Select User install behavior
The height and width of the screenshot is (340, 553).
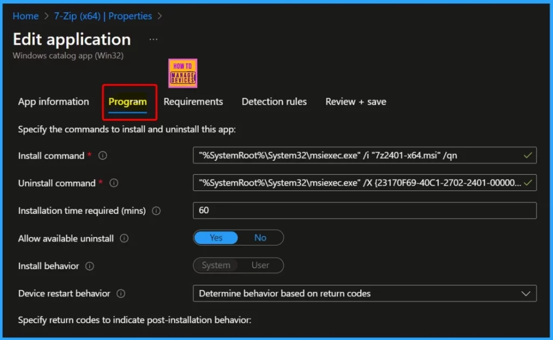coord(260,266)
